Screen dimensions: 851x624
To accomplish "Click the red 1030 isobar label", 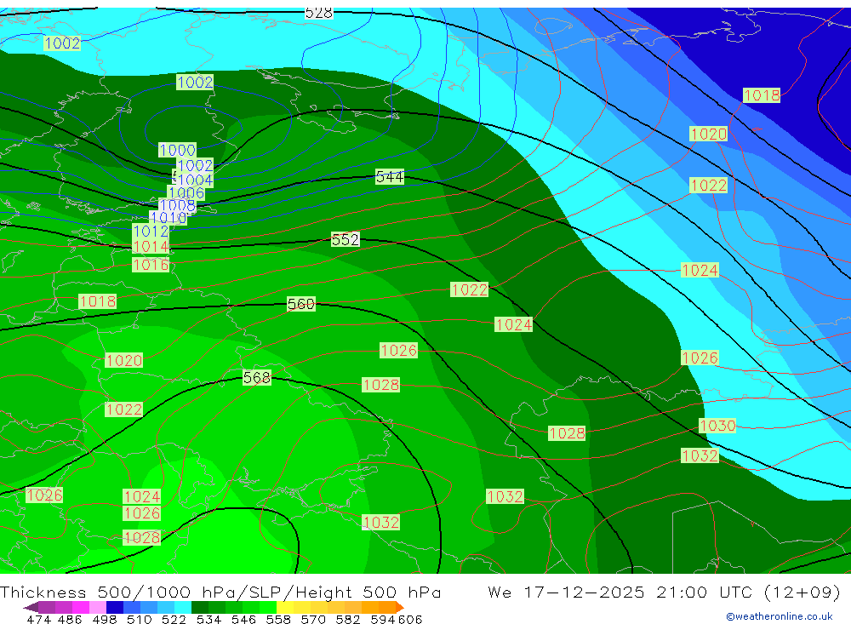I will point(717,426).
